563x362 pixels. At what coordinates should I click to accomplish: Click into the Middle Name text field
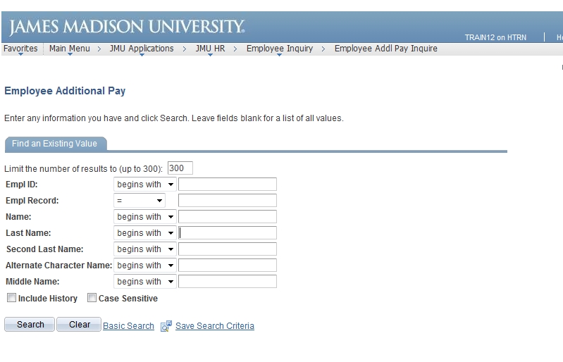[228, 281]
